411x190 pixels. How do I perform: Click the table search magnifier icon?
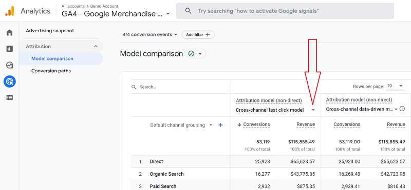pyautogui.click(x=134, y=87)
